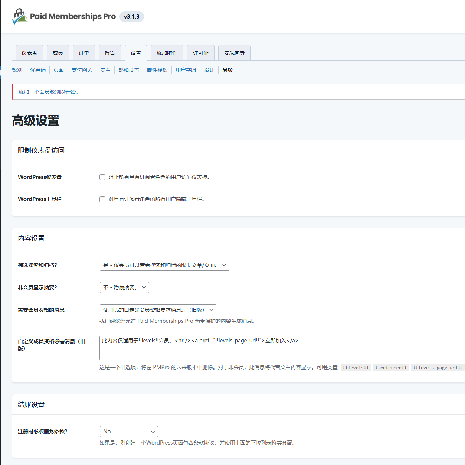Viewport: 465px width, 465px height.
Task: Switch to the 成员 tab
Action: (58, 53)
